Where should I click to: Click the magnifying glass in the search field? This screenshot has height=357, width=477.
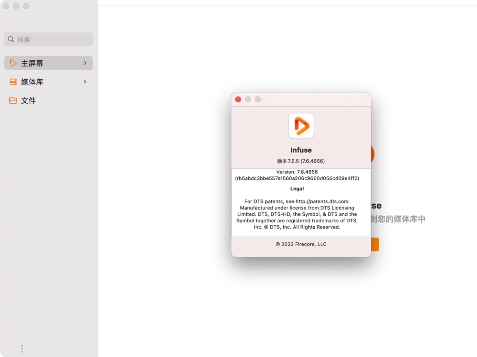tap(11, 39)
